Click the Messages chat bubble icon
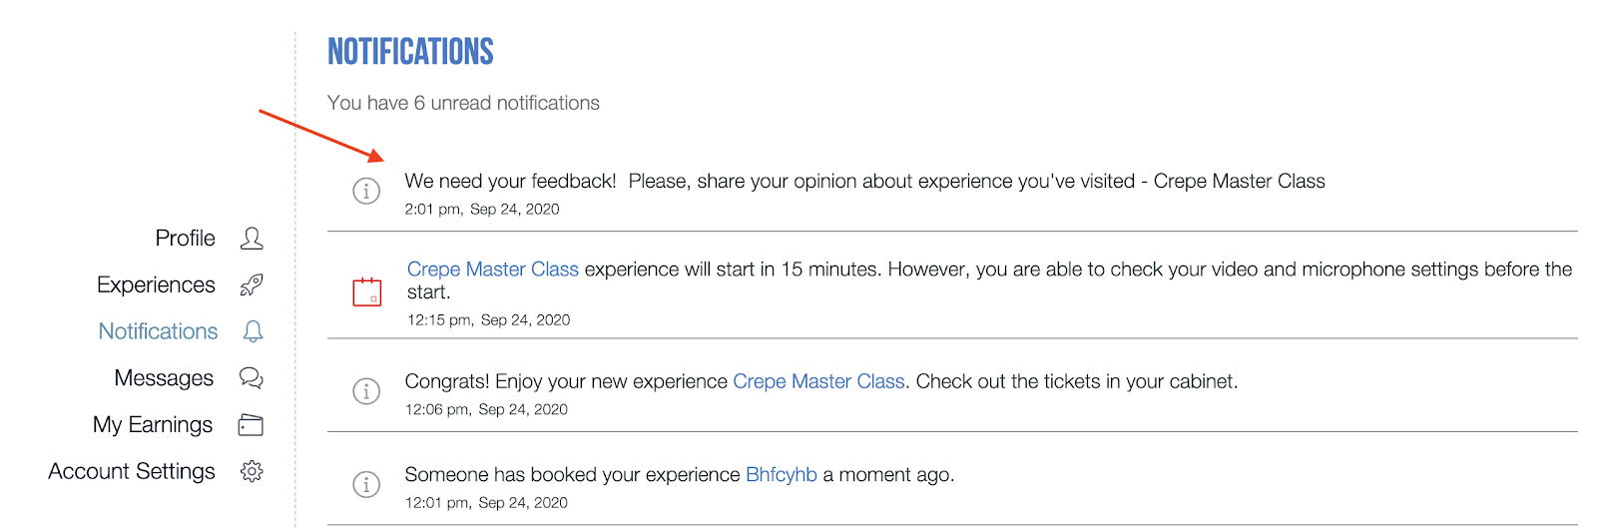Screen dimensions: 1597x528 [252, 378]
